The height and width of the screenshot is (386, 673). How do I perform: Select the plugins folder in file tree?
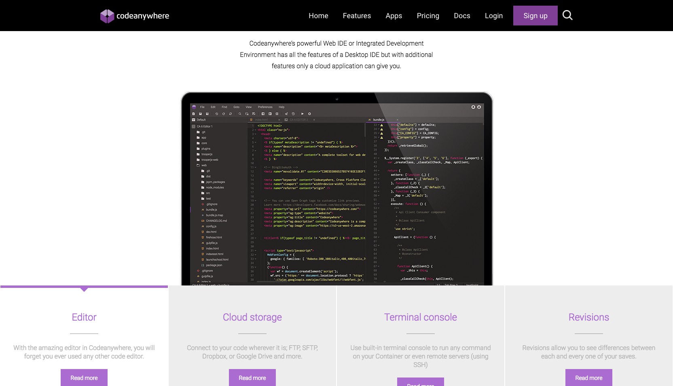(x=206, y=149)
